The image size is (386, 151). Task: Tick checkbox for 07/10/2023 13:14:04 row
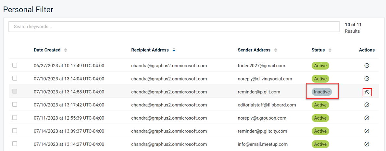point(15,79)
